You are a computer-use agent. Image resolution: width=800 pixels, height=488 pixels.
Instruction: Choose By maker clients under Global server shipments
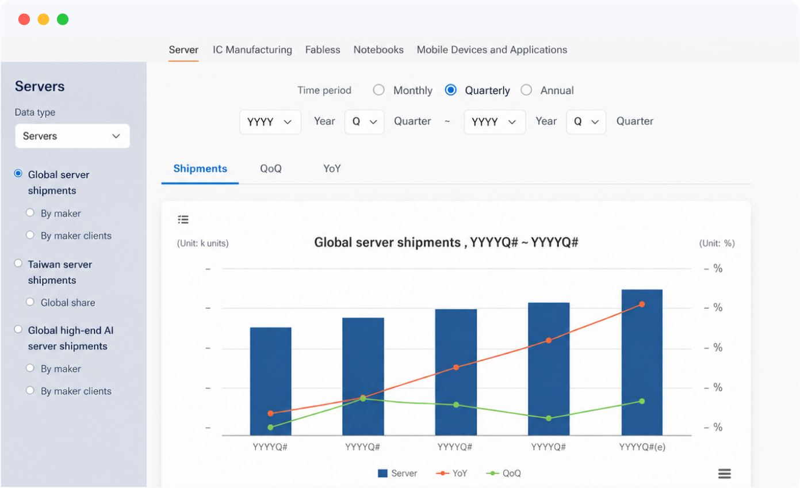30,235
